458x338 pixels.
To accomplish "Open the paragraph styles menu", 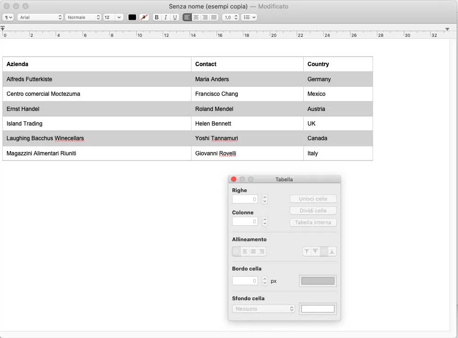I will pyautogui.click(x=8, y=17).
